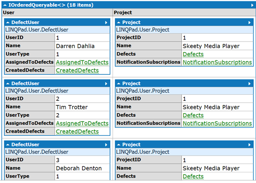Viewport: 256px width, 183px height.
Task: Click right arrow on IOrderedQueryable header
Action: coord(252,6)
